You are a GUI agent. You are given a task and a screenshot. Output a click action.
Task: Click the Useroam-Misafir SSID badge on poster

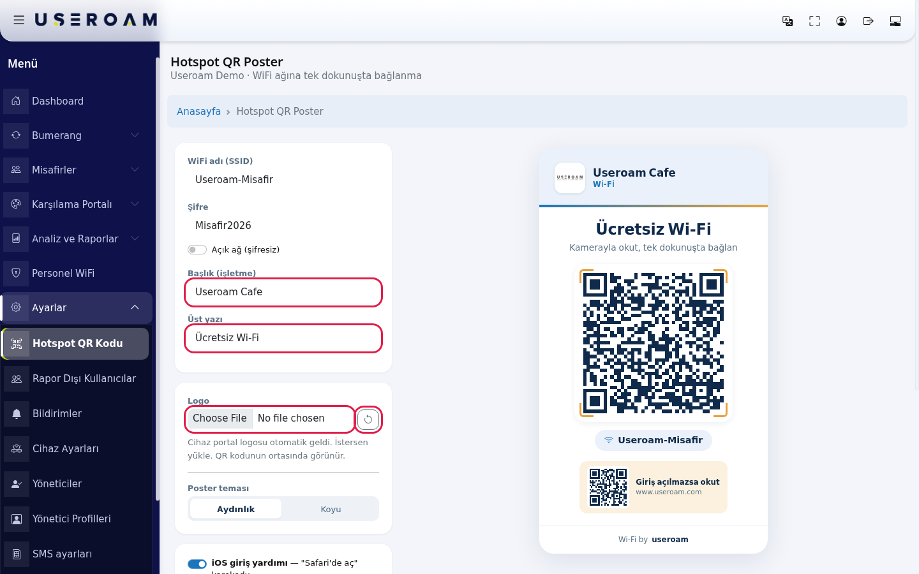click(654, 440)
